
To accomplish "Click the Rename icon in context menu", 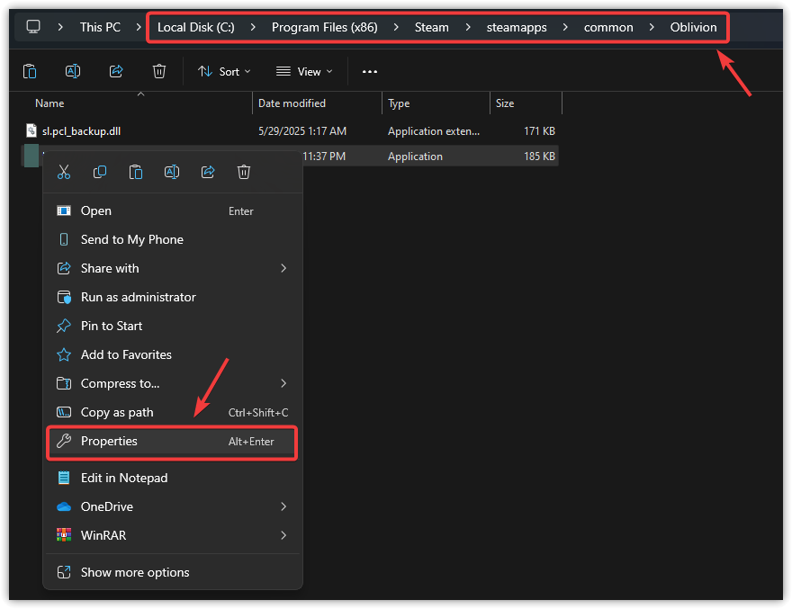I will coord(172,172).
